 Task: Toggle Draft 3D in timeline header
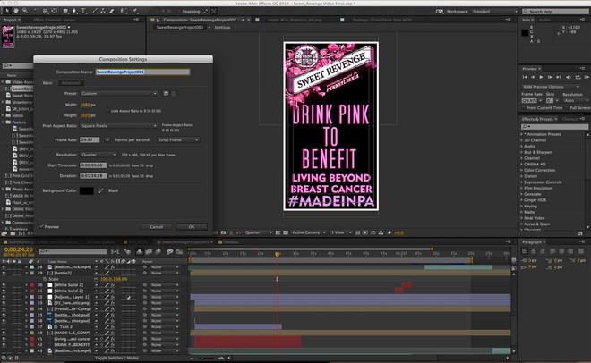click(x=128, y=251)
